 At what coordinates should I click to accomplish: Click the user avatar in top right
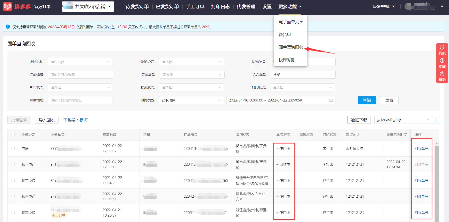408,7
